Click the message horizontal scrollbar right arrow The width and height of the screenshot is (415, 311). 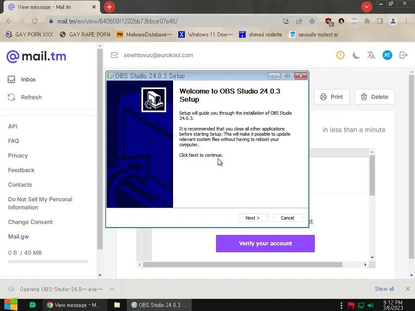click(x=366, y=264)
